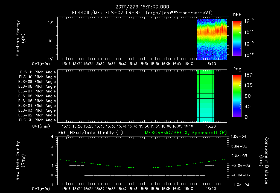Click the electron energy spectrogram data region
This screenshot has height=193, width=280.
coord(212,39)
